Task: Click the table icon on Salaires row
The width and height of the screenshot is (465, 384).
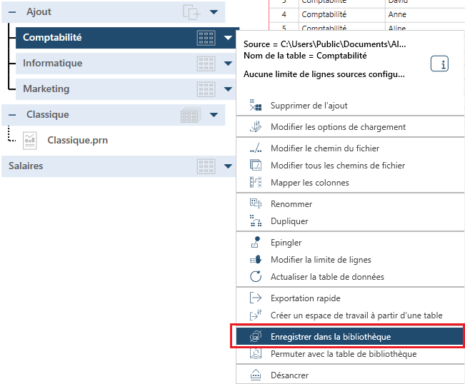Action: (x=206, y=166)
